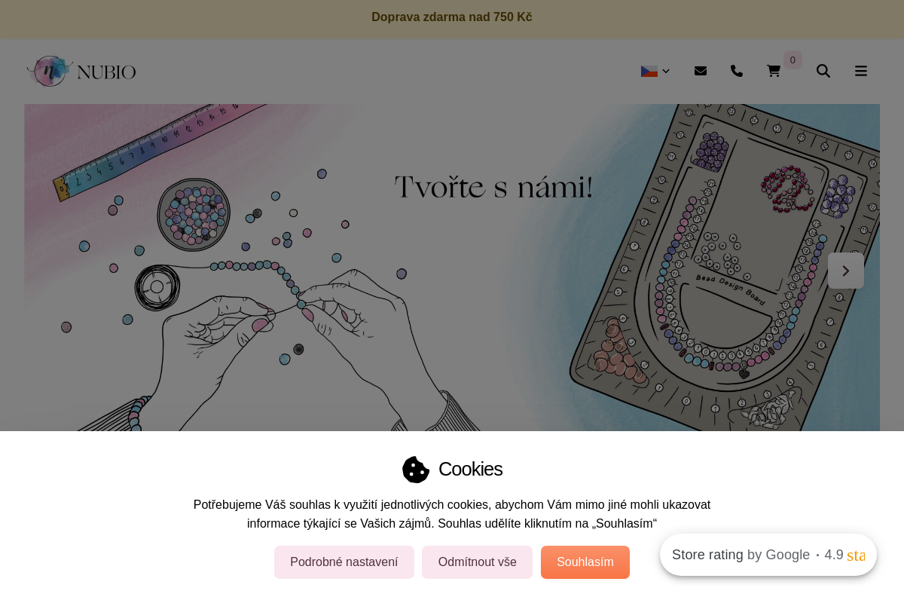The height and width of the screenshot is (603, 904).
Task: Click the Nubio logo
Action: tap(81, 72)
